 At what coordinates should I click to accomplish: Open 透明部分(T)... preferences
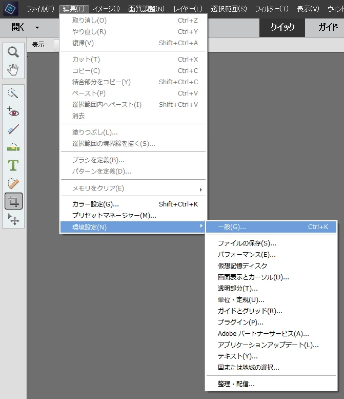(271, 288)
